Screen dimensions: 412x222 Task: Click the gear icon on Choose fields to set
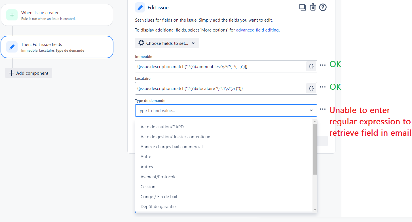[141, 43]
